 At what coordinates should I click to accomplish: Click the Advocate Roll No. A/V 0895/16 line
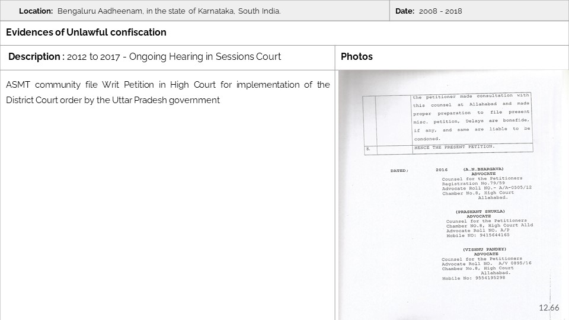(x=486, y=264)
